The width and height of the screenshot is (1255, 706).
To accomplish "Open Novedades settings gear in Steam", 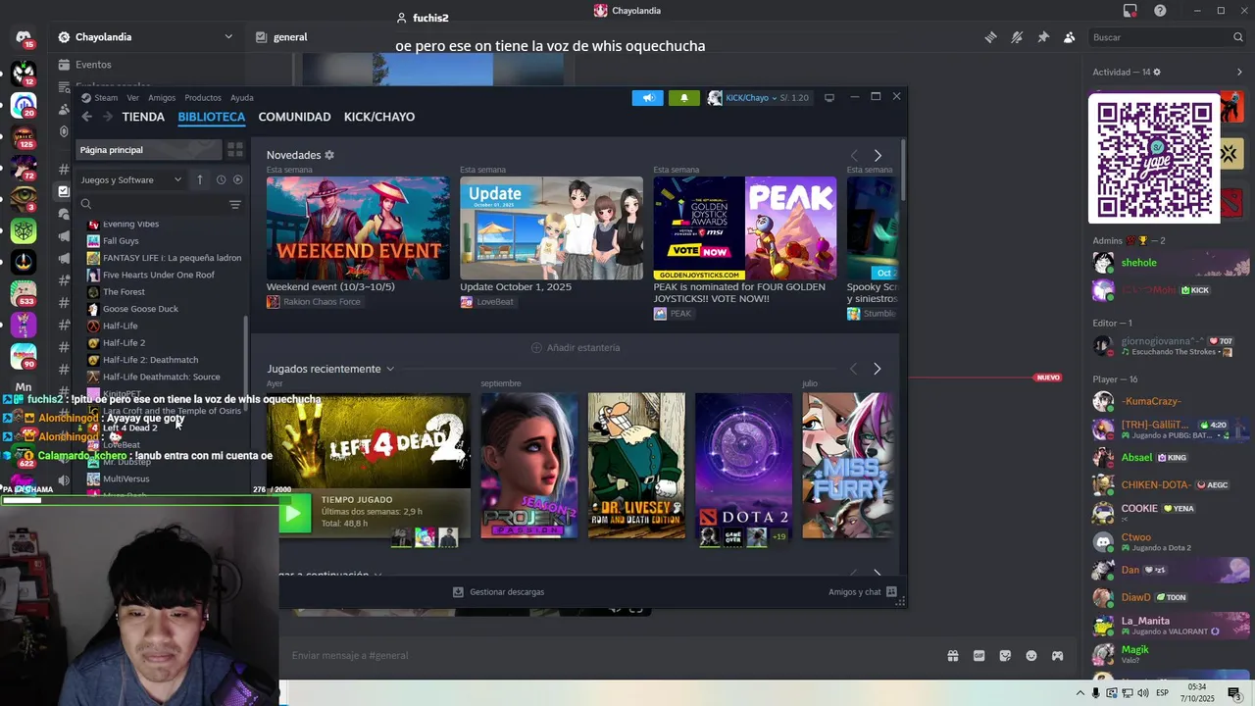I will 329,155.
